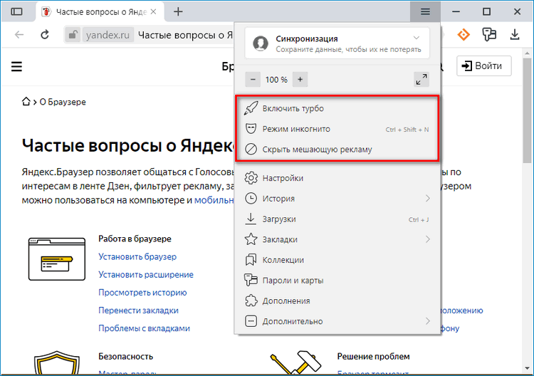This screenshot has height=376, width=534.
Task: Open a new tab with plus button
Action: point(178,11)
